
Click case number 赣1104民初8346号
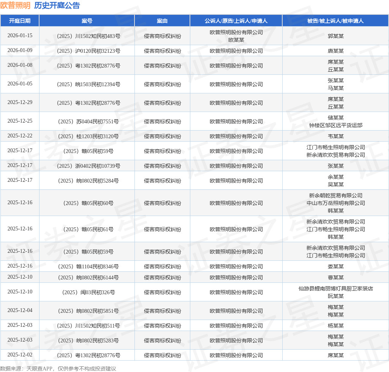point(88,267)
